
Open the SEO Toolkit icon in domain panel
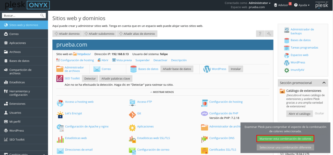pos(60,78)
